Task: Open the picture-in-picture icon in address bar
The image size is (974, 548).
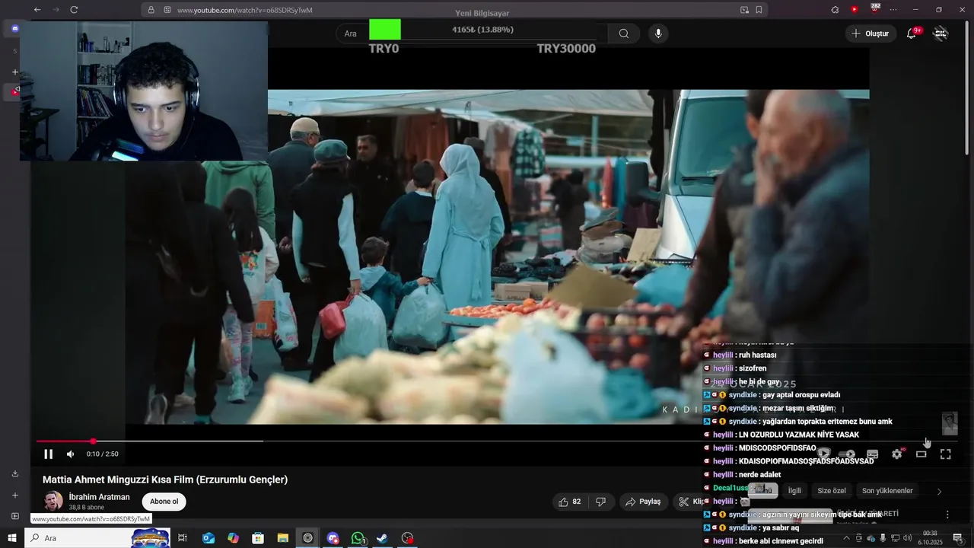Action: [x=744, y=10]
